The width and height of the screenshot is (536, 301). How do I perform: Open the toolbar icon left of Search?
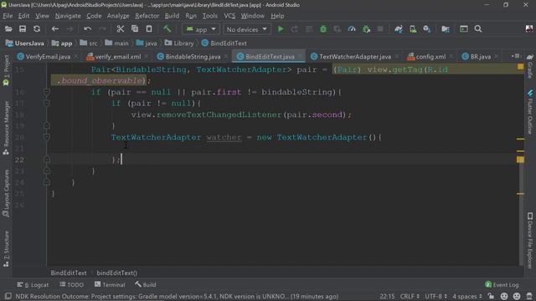tap(463, 29)
